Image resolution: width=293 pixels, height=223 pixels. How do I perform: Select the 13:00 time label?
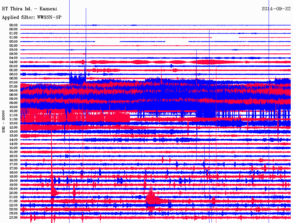click(x=13, y=132)
